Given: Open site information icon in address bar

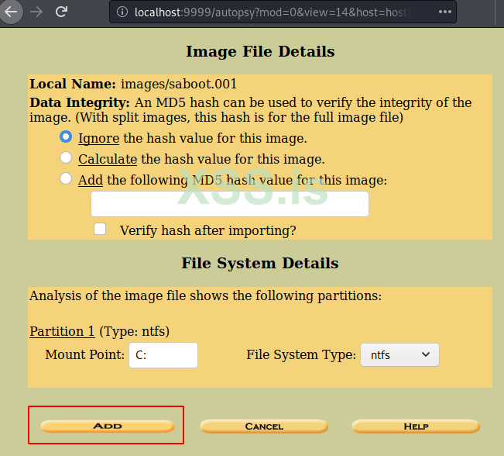Looking at the screenshot, I should pyautogui.click(x=122, y=12).
